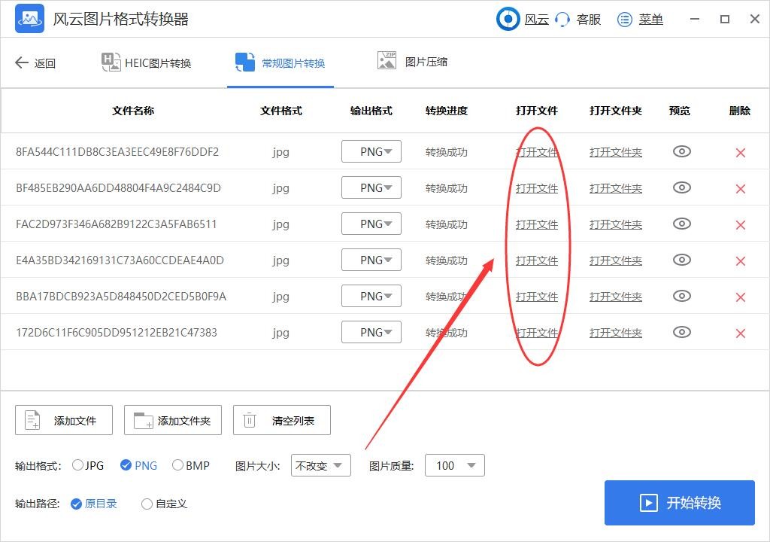Open folder link for 8FA544C111DB8C3EA3EEC49E8F76DDF2

click(x=616, y=152)
